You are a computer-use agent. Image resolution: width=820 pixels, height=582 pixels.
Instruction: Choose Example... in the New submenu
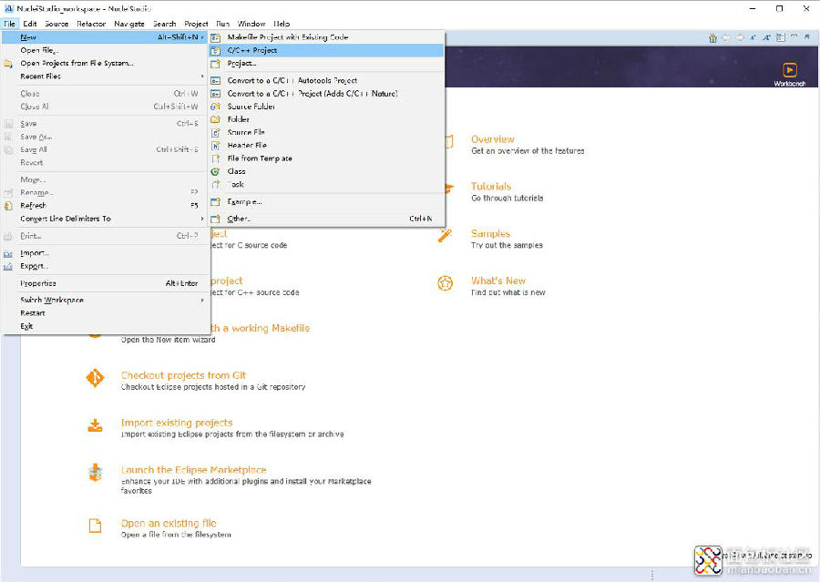327,202
